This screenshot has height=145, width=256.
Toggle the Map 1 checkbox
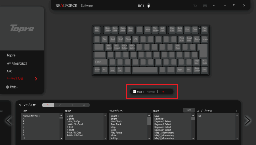[x=135, y=92]
